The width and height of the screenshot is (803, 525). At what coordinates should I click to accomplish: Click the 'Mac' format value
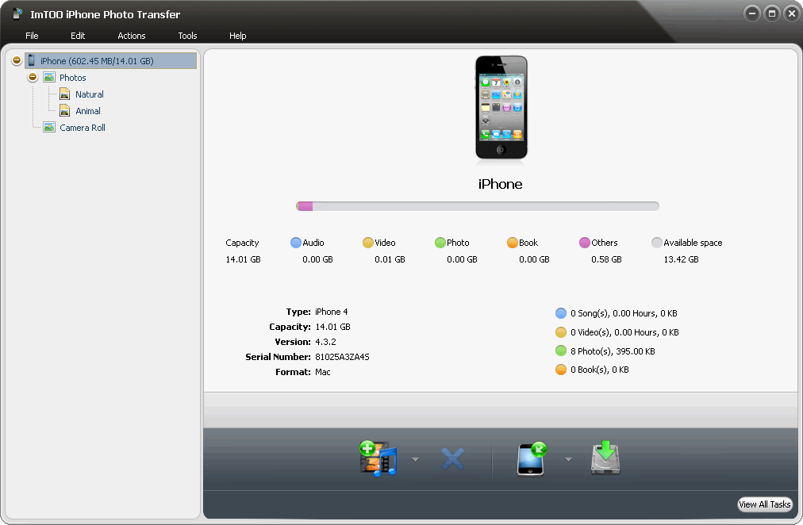click(x=323, y=372)
